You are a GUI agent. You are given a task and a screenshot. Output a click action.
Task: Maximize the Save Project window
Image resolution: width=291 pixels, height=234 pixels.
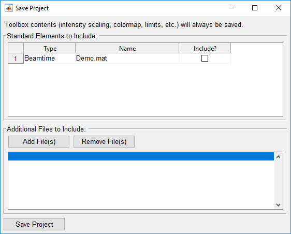click(x=255, y=8)
